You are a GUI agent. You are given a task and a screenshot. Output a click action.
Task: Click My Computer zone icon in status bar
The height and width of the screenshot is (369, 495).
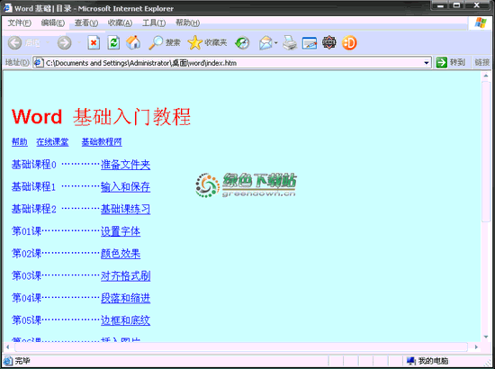(410, 361)
